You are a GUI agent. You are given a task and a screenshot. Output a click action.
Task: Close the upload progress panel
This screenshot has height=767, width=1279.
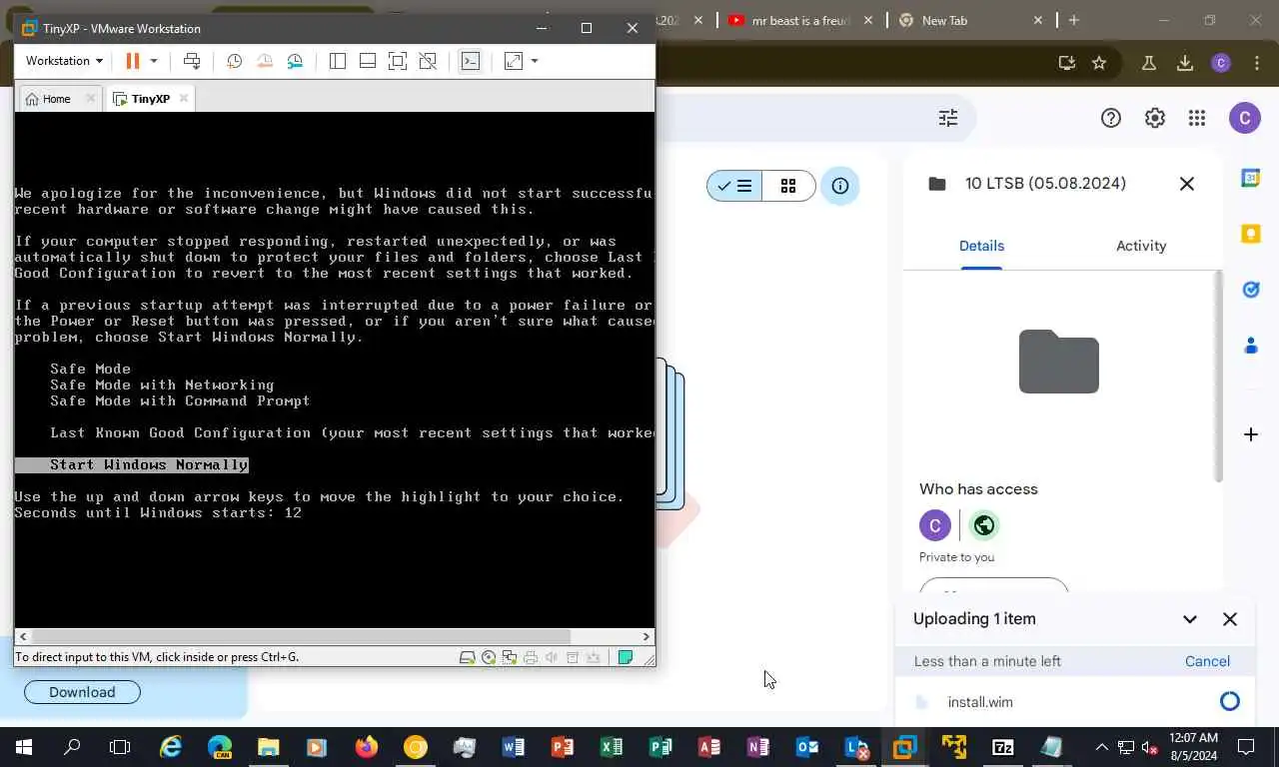pos(1230,619)
